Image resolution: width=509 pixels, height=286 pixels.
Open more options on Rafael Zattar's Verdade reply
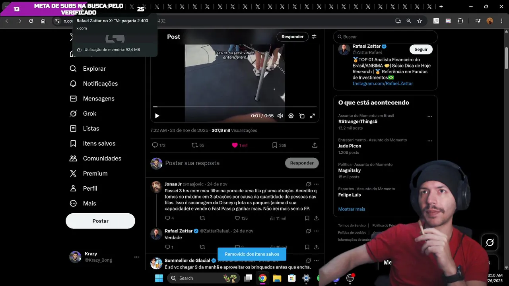coord(317,231)
